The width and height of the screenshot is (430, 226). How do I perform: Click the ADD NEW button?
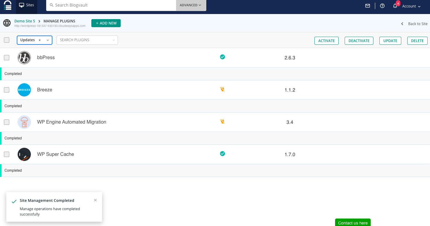pos(106,23)
